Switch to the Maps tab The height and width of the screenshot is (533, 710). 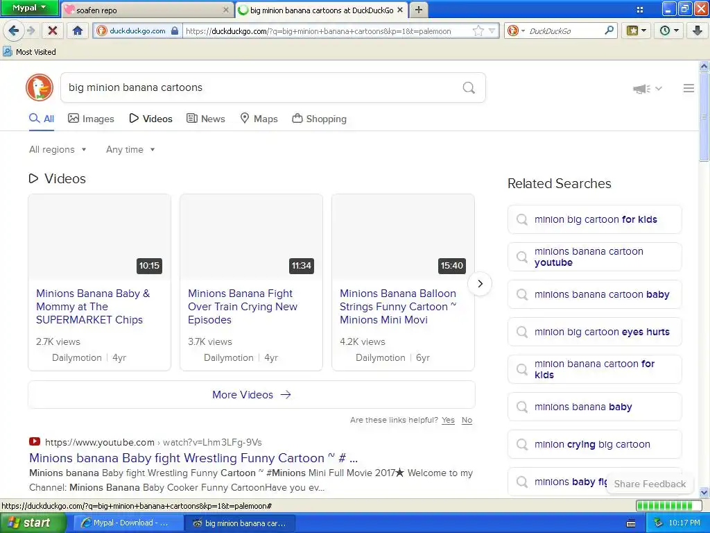coord(259,119)
